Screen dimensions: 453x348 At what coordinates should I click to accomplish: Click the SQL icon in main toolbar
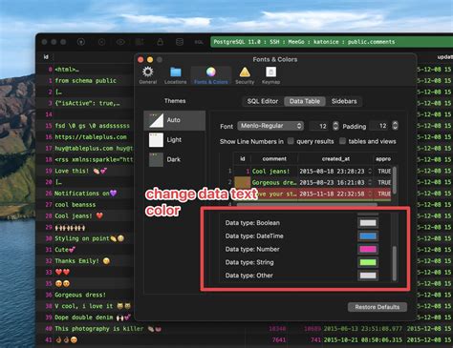pos(199,42)
